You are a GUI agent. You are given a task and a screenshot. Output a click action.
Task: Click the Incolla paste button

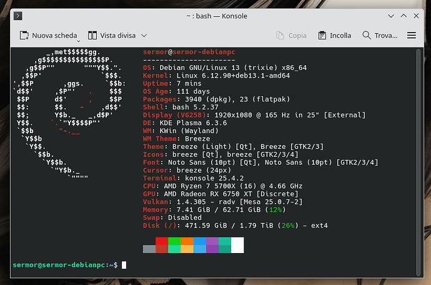[335, 36]
